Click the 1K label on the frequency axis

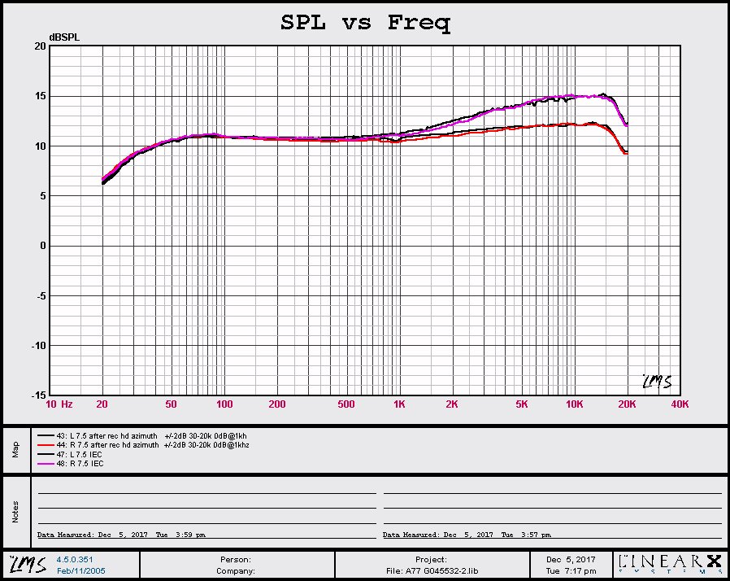point(399,404)
